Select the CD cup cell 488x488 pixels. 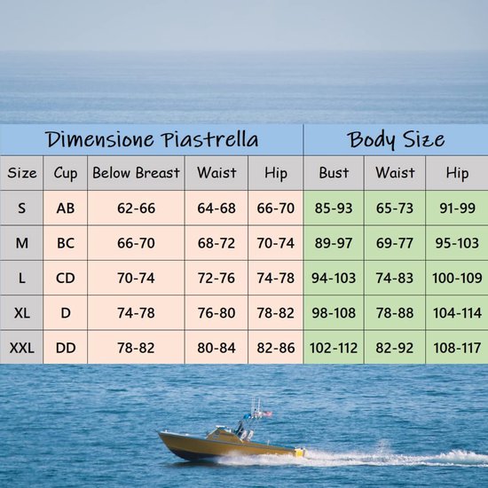pos(66,278)
